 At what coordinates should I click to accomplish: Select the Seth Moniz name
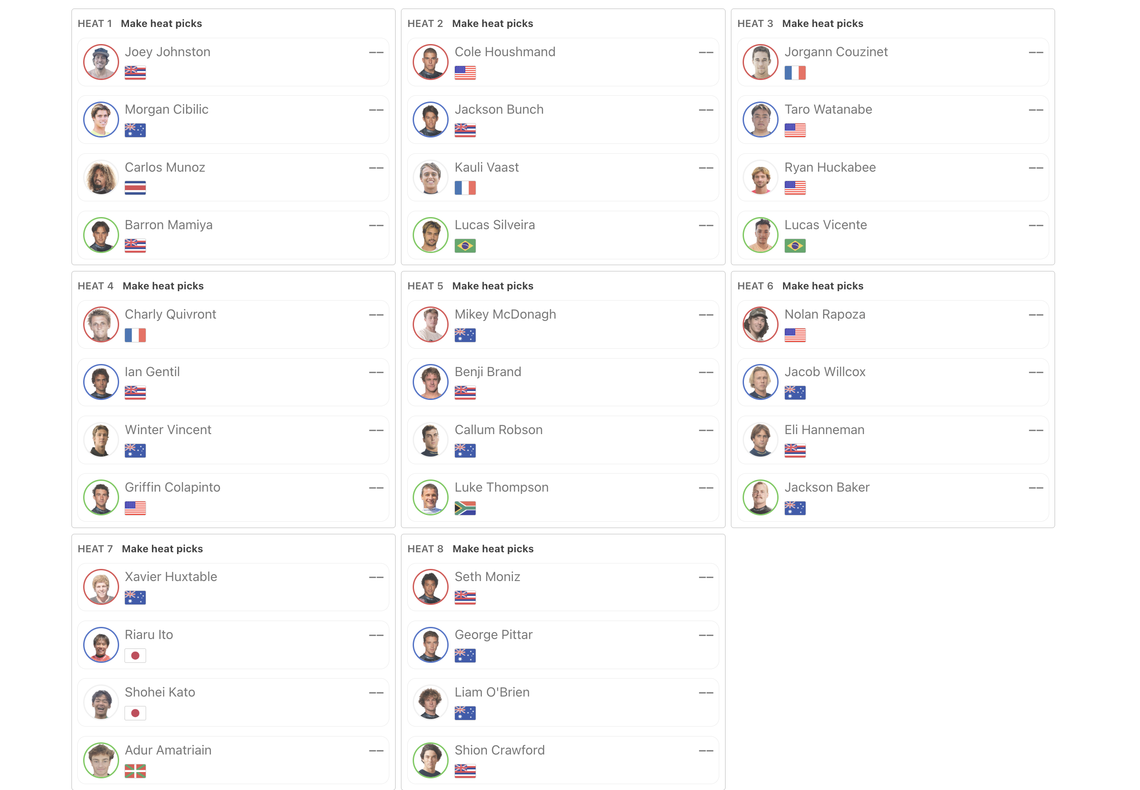coord(487,577)
